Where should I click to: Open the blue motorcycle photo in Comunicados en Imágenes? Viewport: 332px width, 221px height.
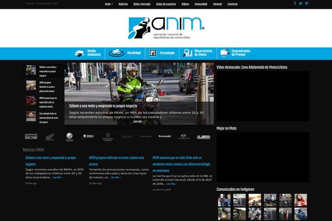[300, 214]
